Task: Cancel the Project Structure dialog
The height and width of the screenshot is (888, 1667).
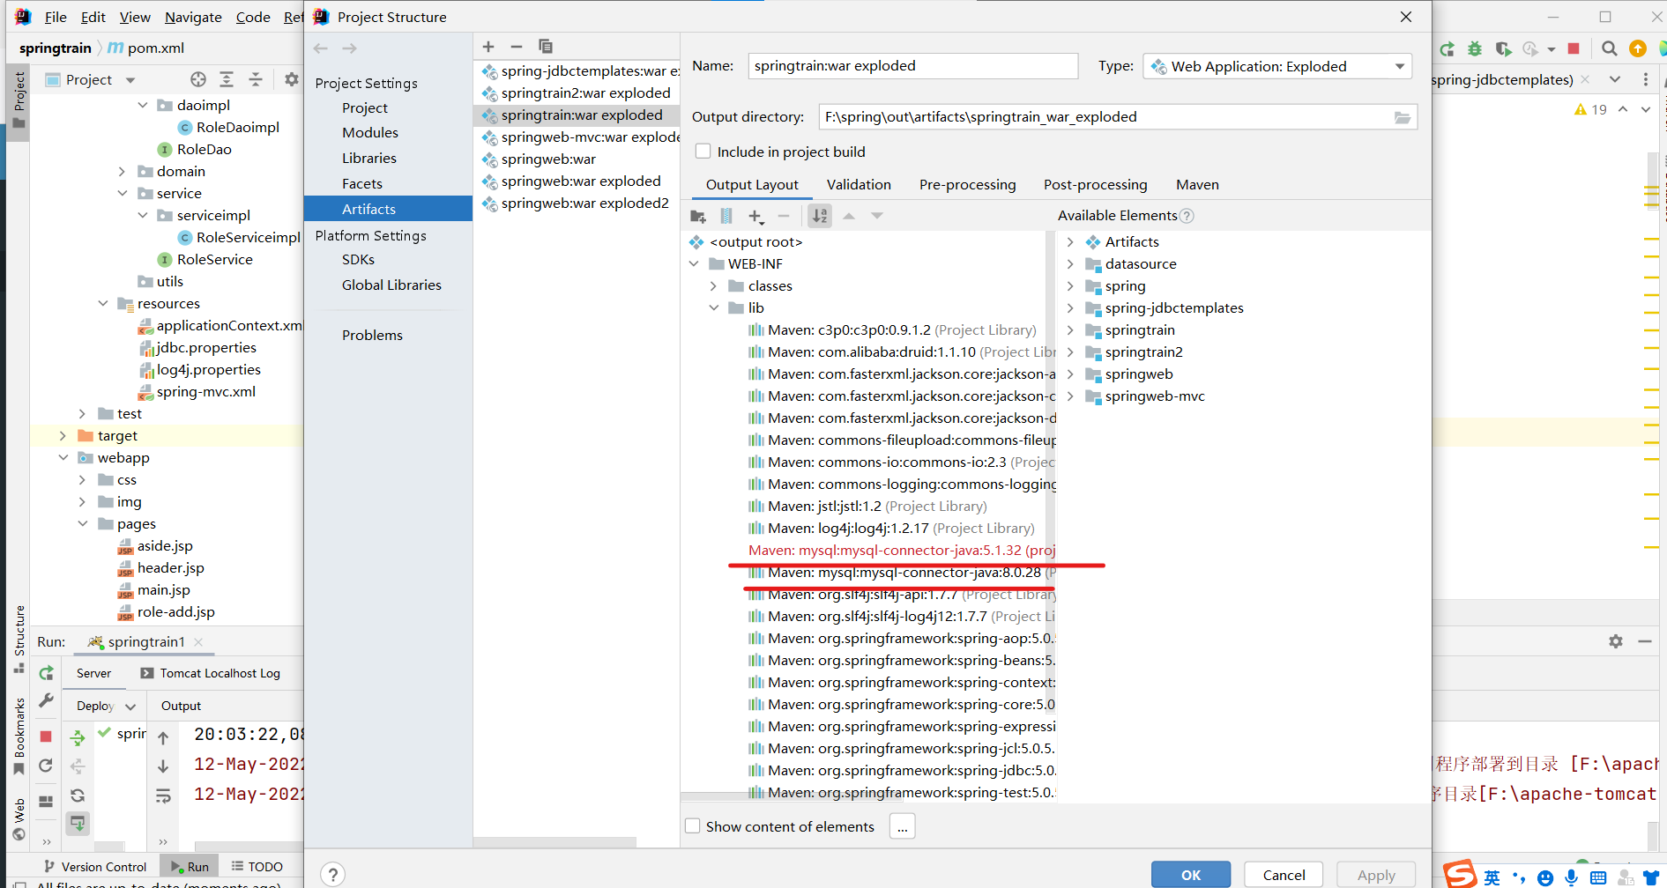Action: (x=1284, y=875)
